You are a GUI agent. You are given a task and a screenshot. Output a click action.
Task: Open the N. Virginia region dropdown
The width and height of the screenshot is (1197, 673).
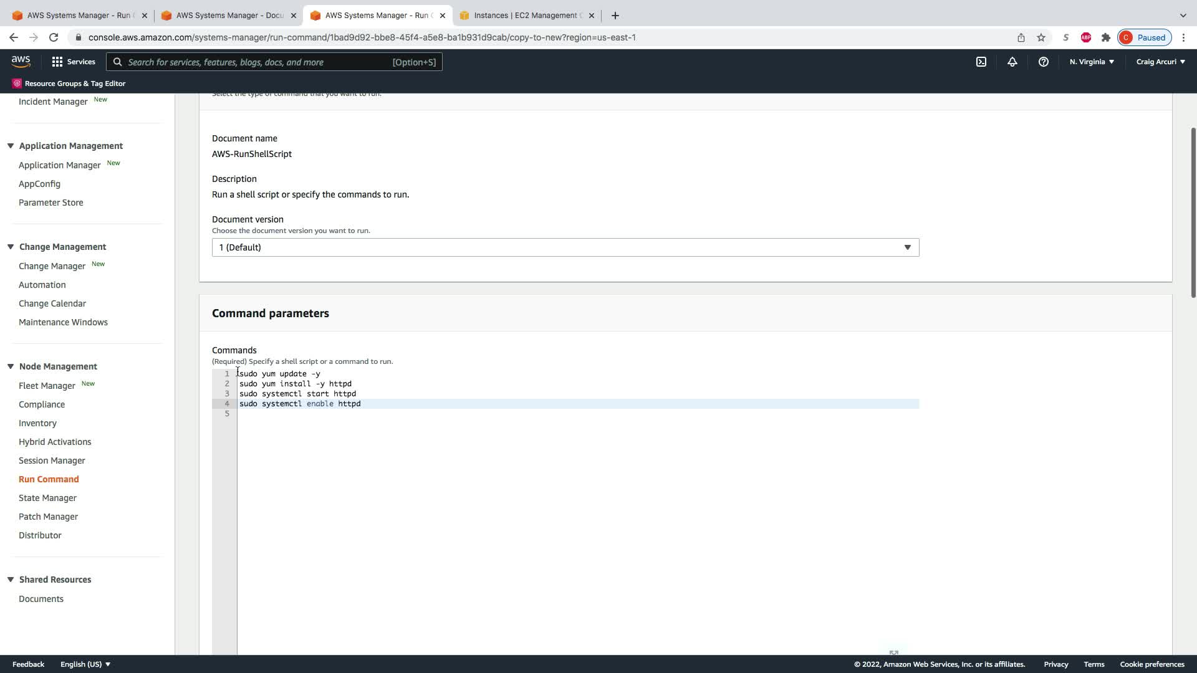coord(1091,62)
